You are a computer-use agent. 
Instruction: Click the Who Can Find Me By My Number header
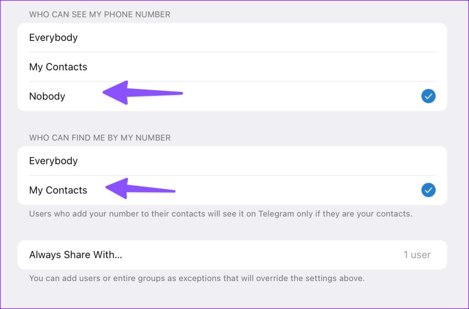coord(100,138)
